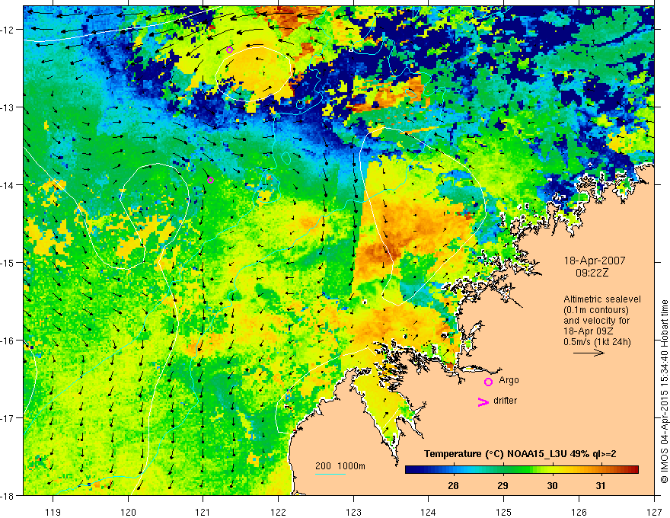Click the 'Argo' legend label
This screenshot has width=670, height=518.
point(509,380)
